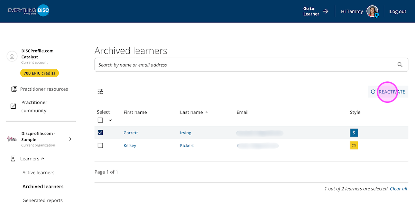Open the Rickert last name link
Image resolution: width=415 pixels, height=207 pixels.
click(187, 146)
